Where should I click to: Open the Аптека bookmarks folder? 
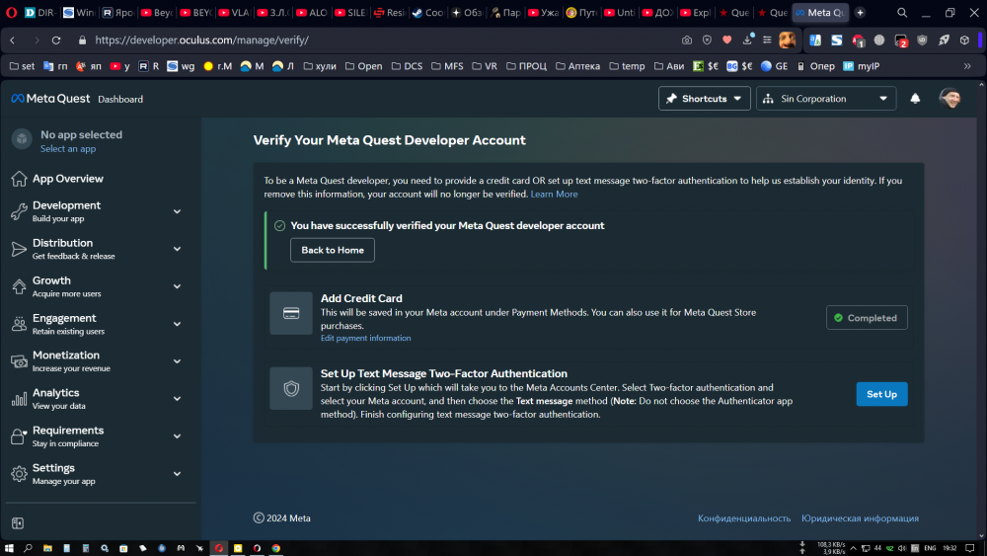point(577,66)
